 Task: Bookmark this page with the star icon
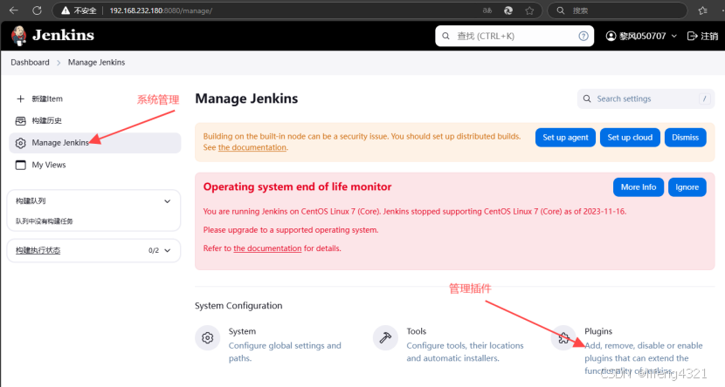(x=529, y=10)
